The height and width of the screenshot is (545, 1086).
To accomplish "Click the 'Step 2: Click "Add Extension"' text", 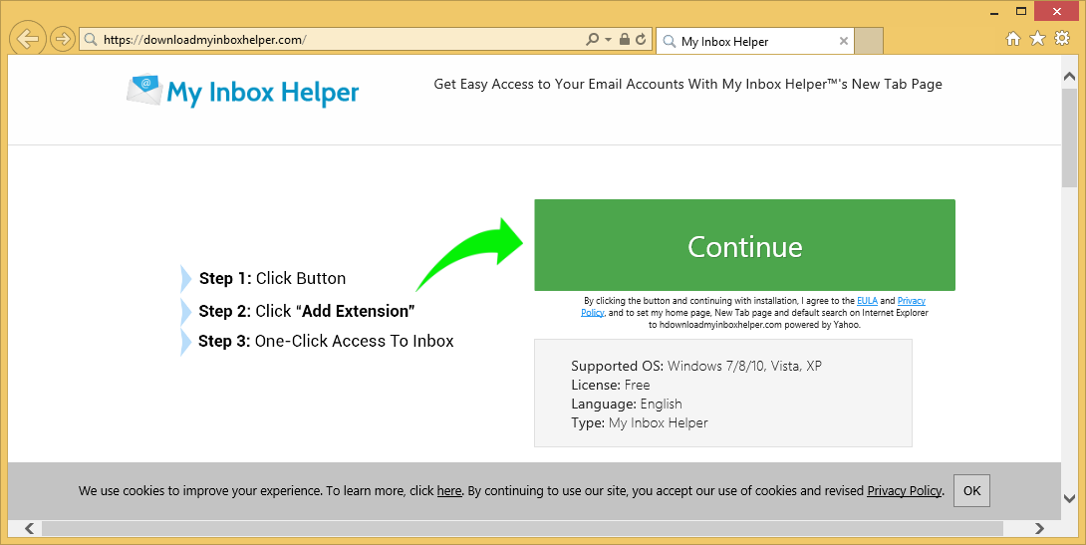I will pos(307,311).
